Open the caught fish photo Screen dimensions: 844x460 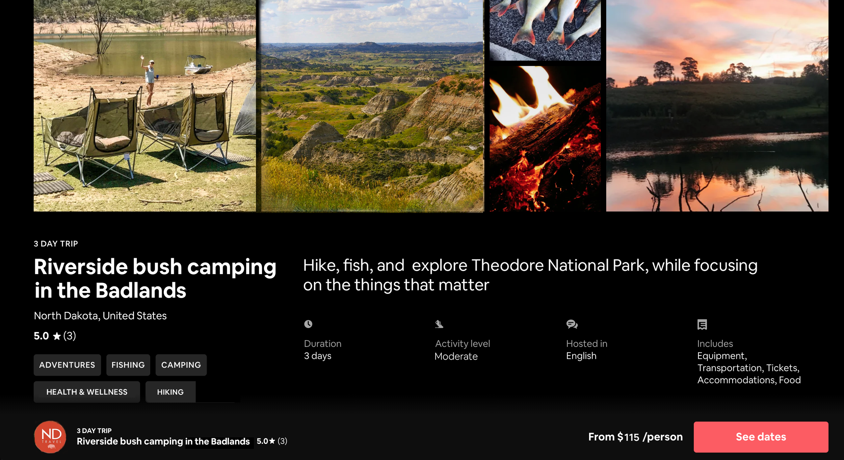(545, 30)
